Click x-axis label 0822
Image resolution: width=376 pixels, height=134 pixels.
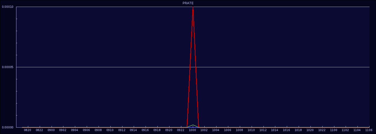point(39,130)
